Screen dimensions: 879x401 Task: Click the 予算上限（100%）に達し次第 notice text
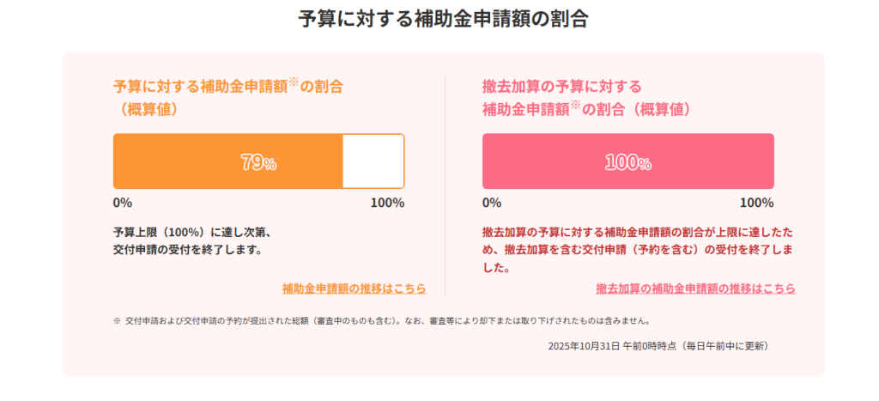(x=192, y=233)
